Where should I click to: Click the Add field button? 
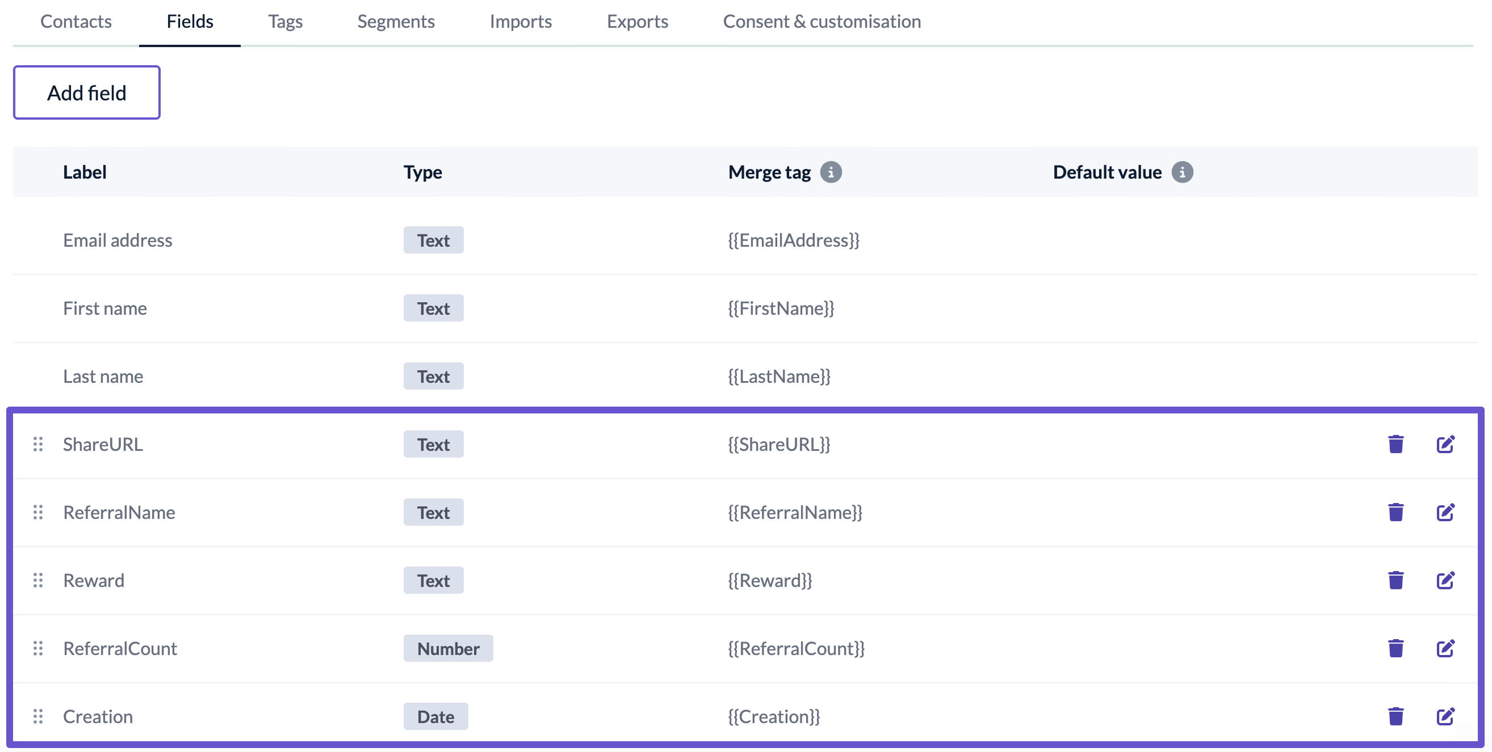87,92
